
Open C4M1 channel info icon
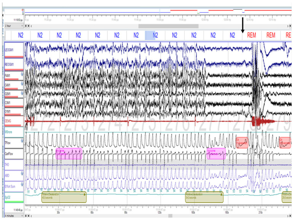[22, 83]
